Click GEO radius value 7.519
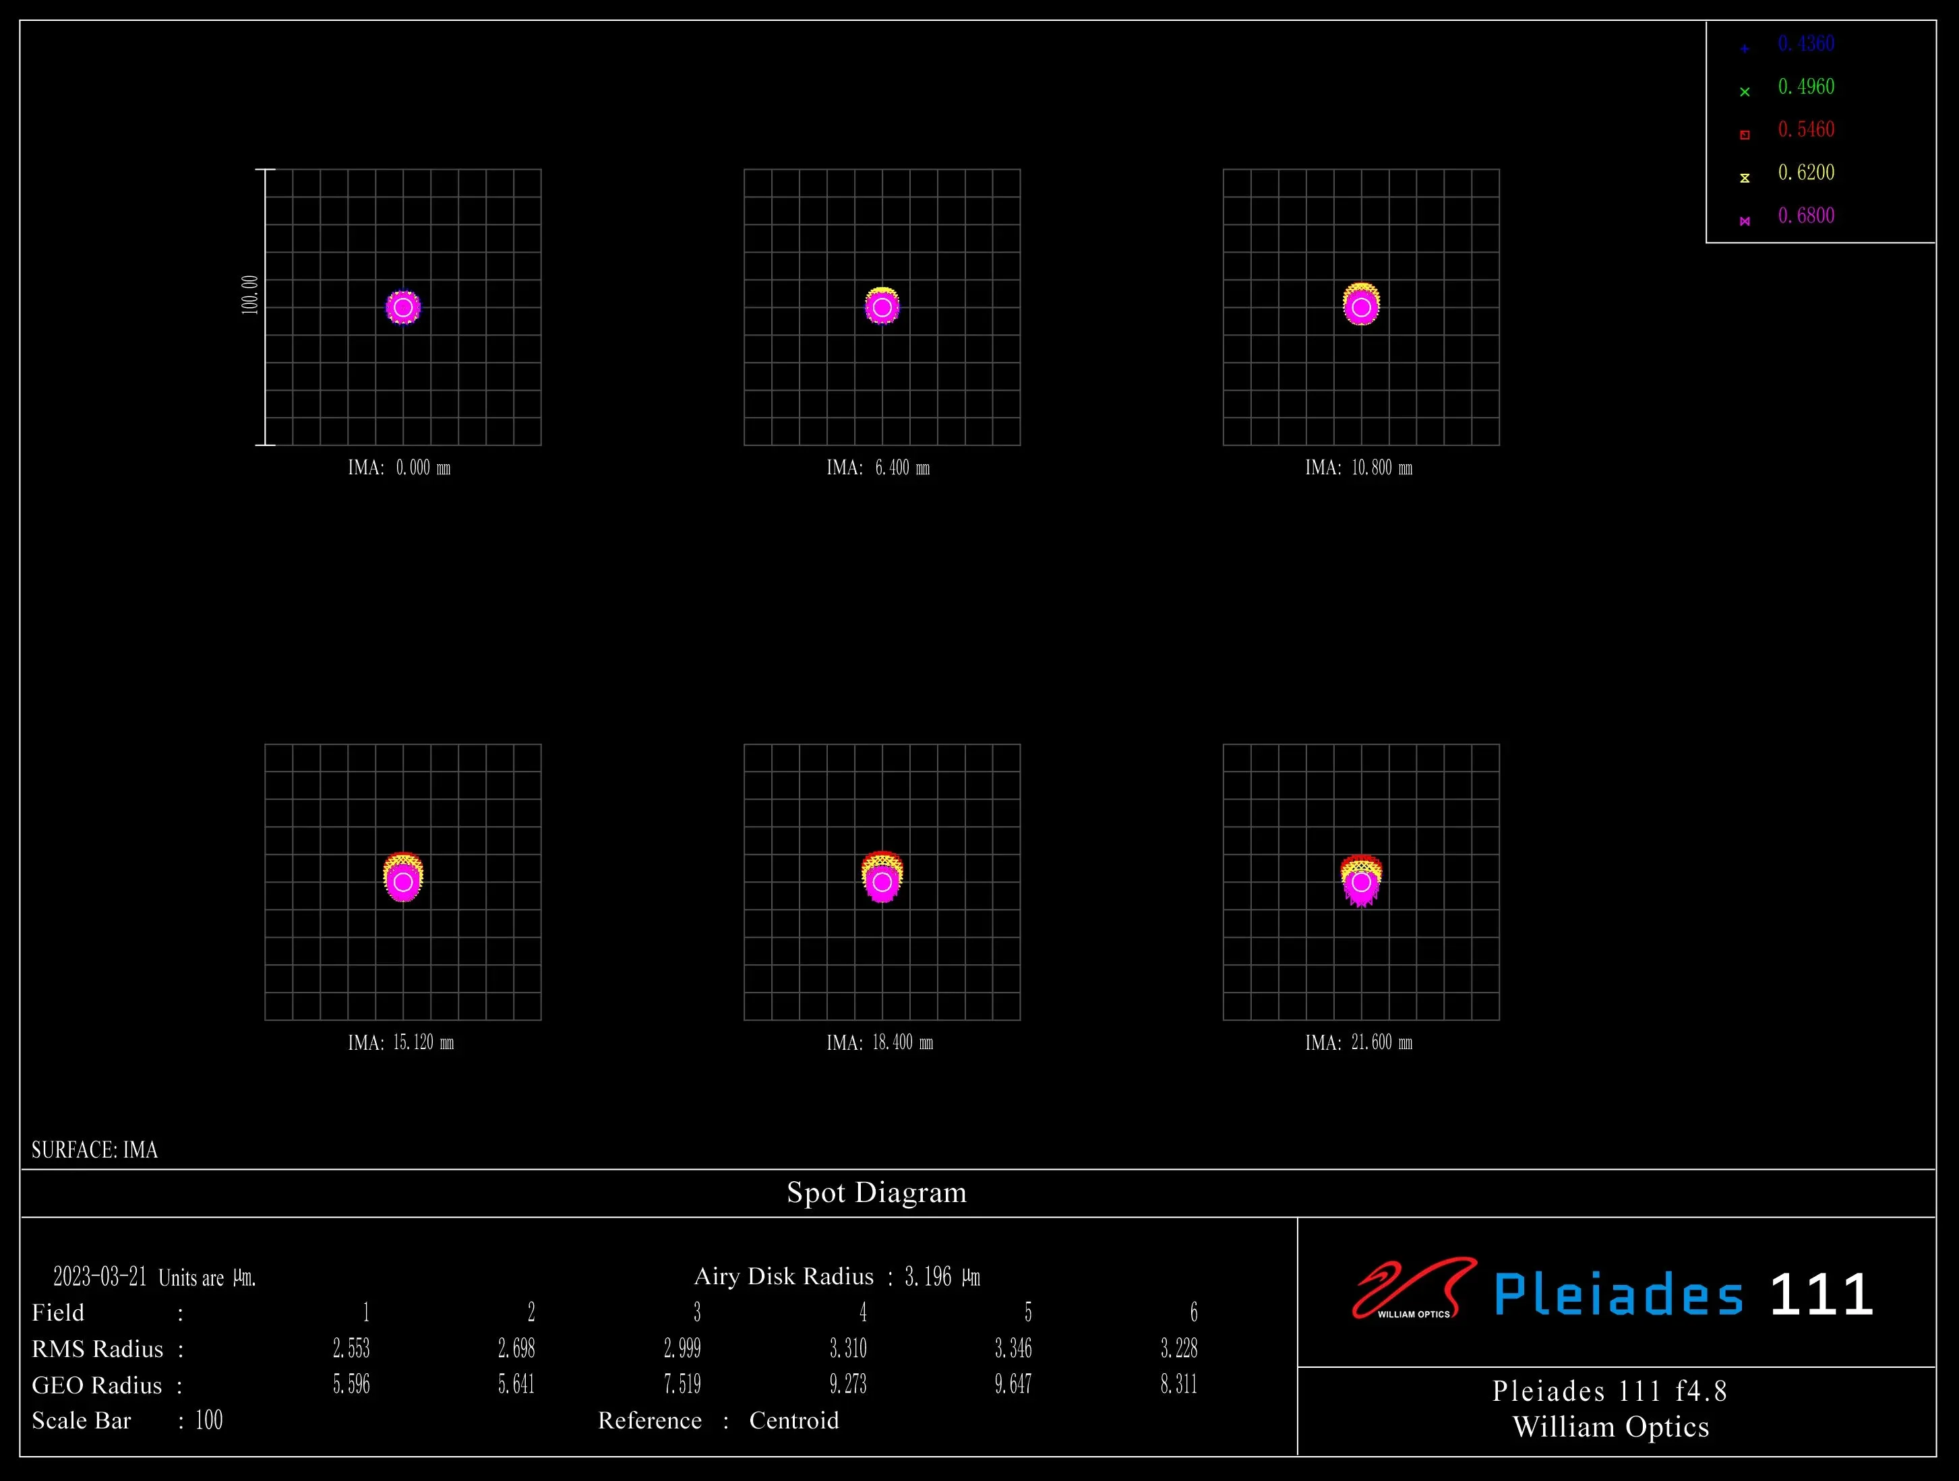Image resolution: width=1959 pixels, height=1481 pixels. [x=682, y=1385]
